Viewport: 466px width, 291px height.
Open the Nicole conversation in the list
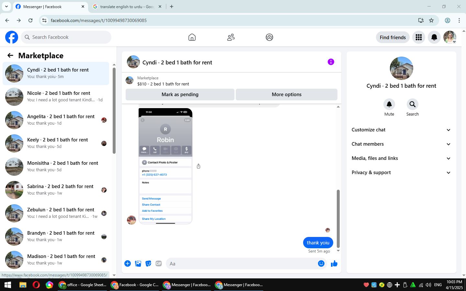tap(56, 97)
